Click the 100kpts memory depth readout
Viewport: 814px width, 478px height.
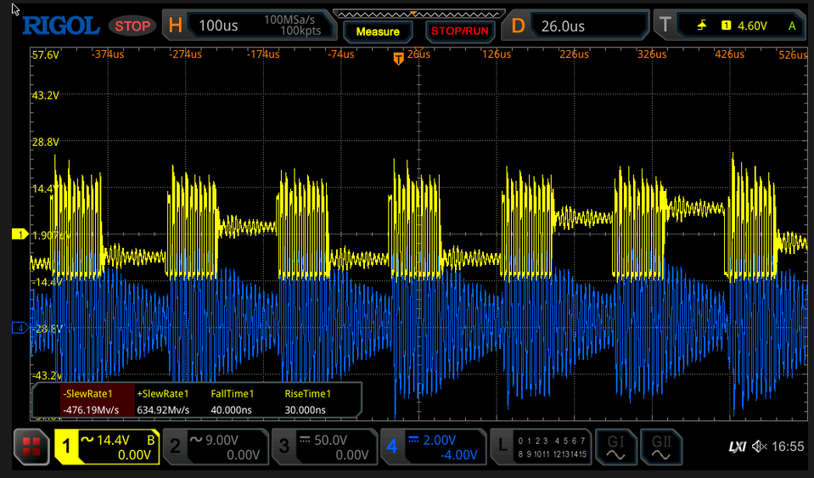coord(301,31)
